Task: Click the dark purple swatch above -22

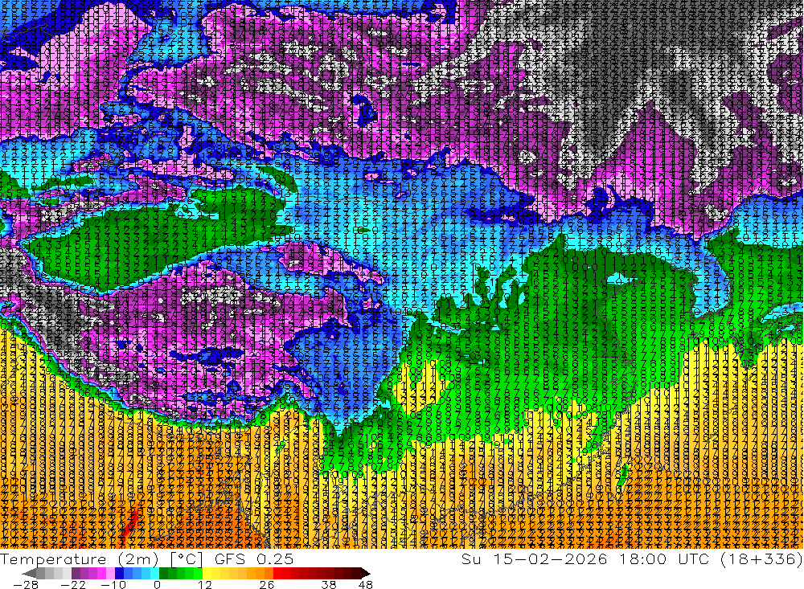Action: (76, 573)
